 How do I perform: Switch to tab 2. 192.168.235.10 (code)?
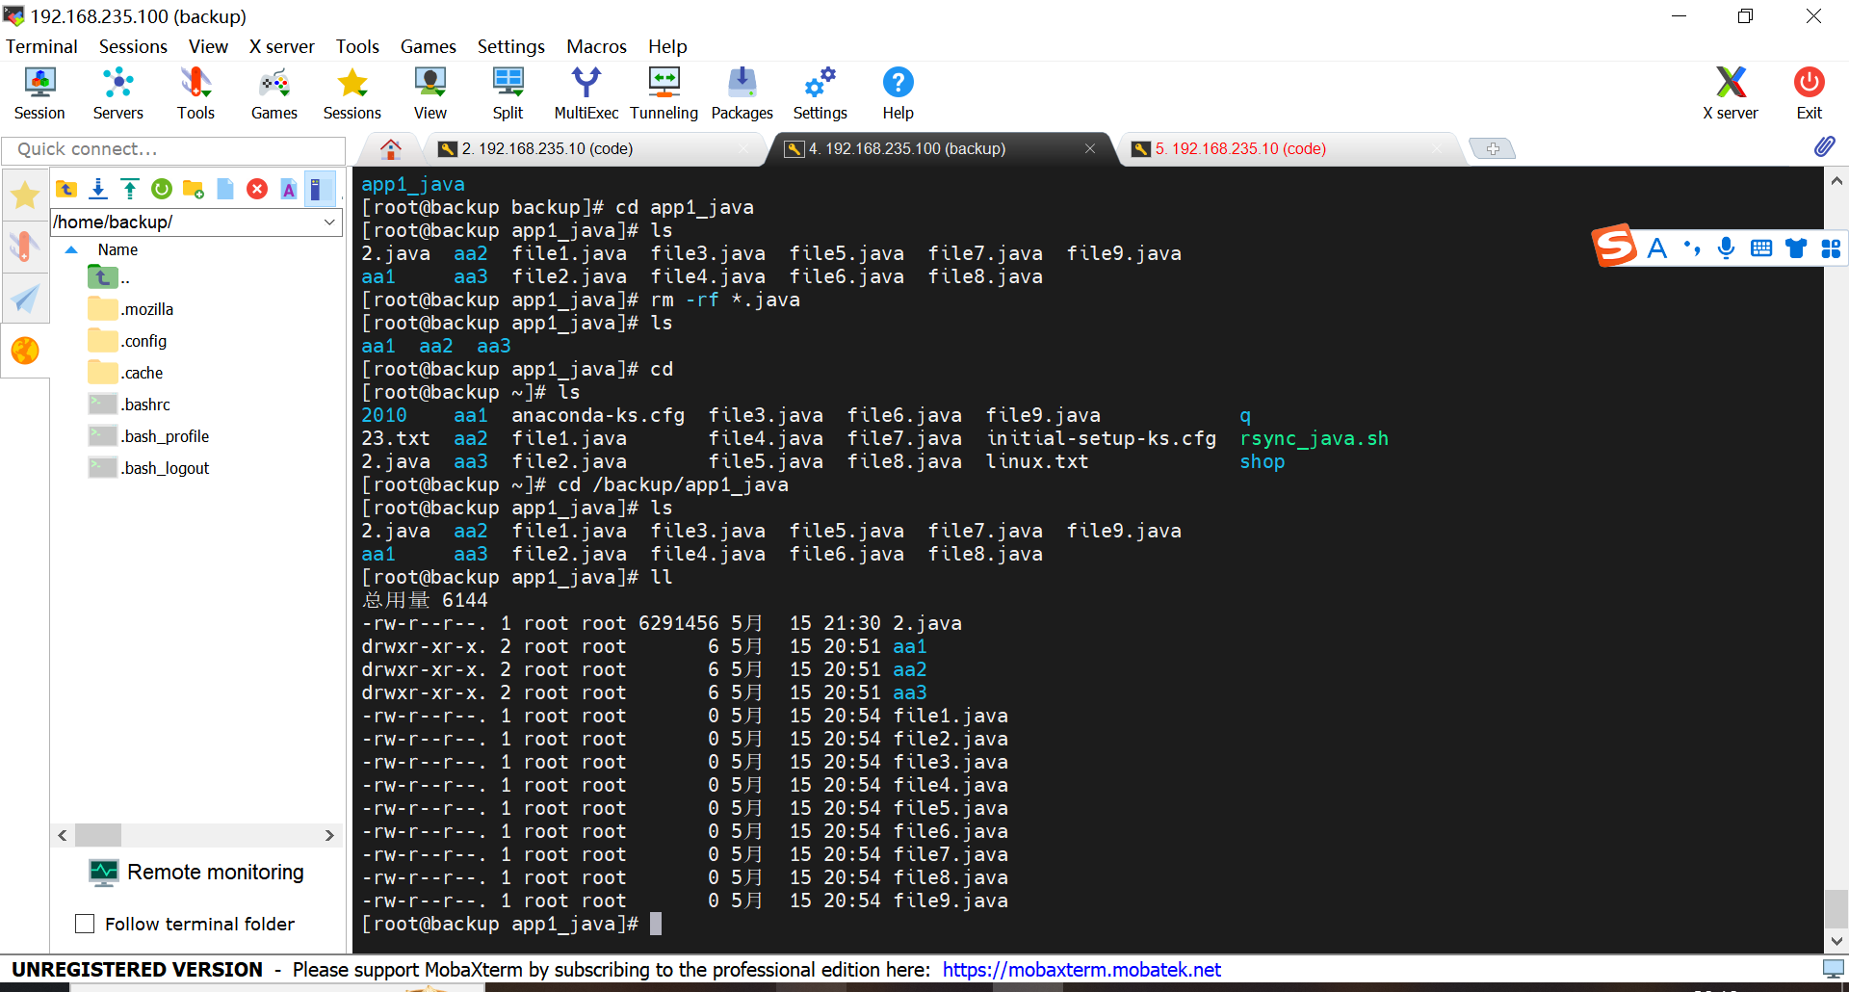coord(546,148)
